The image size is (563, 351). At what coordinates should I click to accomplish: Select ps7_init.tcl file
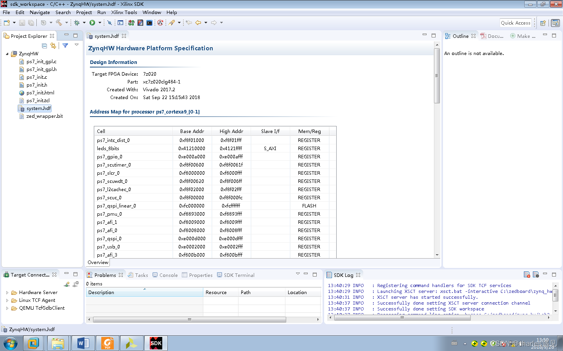[x=38, y=101]
